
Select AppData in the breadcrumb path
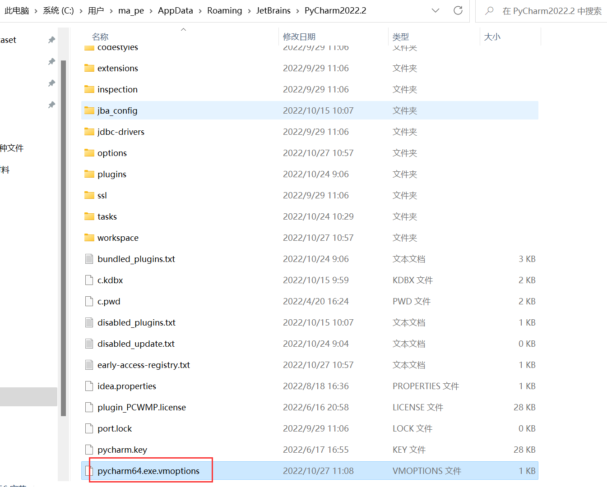coord(176,10)
